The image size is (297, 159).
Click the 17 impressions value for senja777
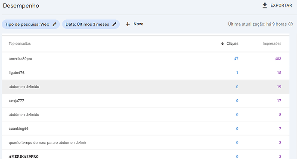pyautogui.click(x=279, y=101)
